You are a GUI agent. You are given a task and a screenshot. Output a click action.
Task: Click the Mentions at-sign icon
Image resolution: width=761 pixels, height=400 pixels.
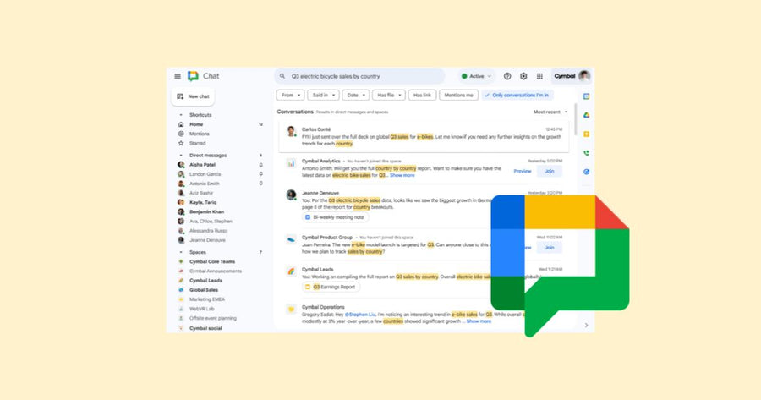(181, 134)
